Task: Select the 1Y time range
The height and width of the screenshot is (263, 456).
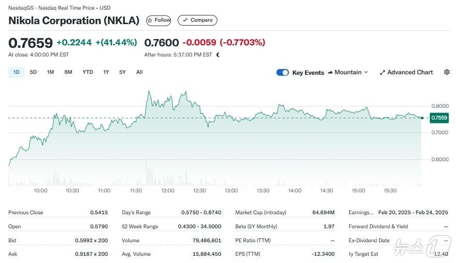Action: point(106,72)
